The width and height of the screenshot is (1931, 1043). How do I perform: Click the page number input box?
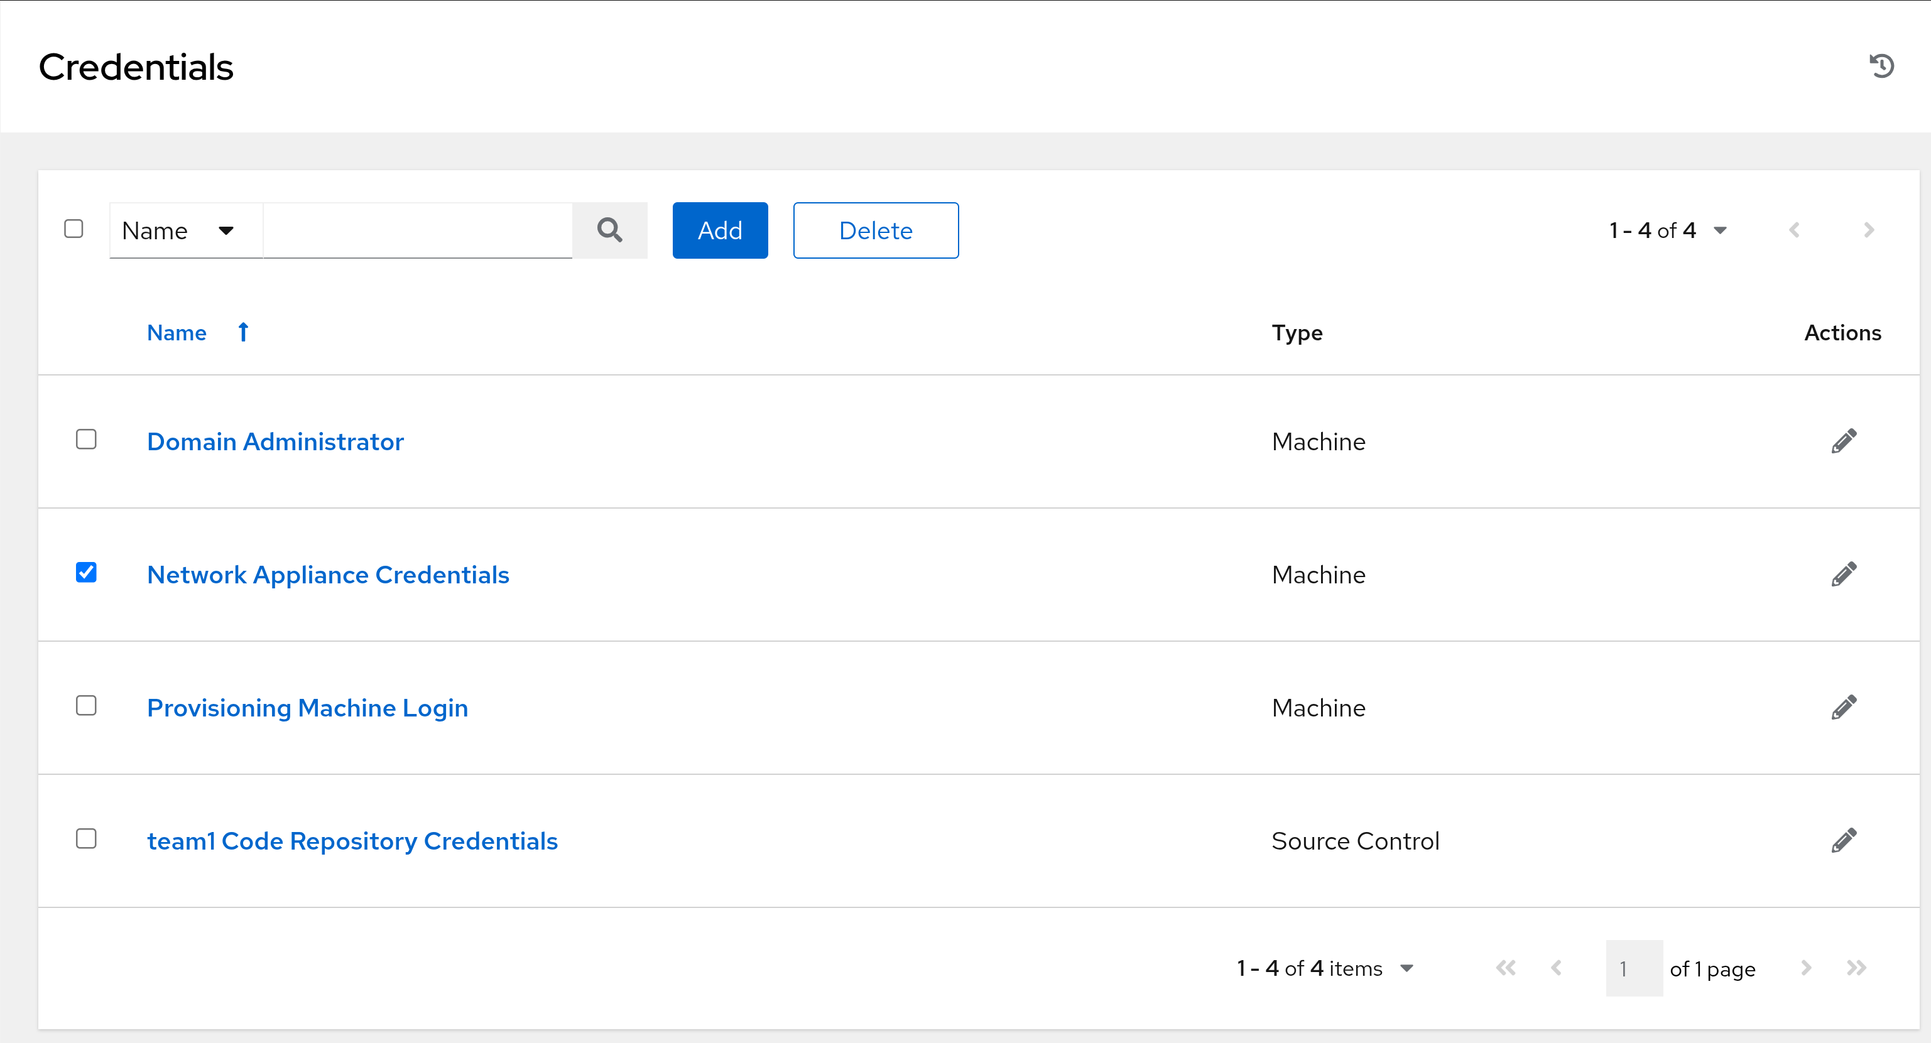coord(1634,968)
